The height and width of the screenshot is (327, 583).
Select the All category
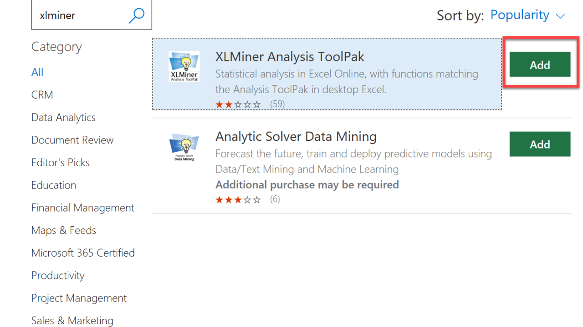click(x=37, y=72)
